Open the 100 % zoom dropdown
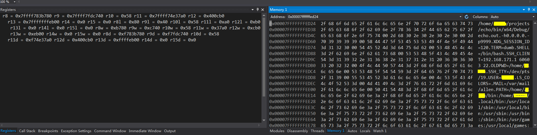This screenshot has width=537, height=135. (15, 2)
